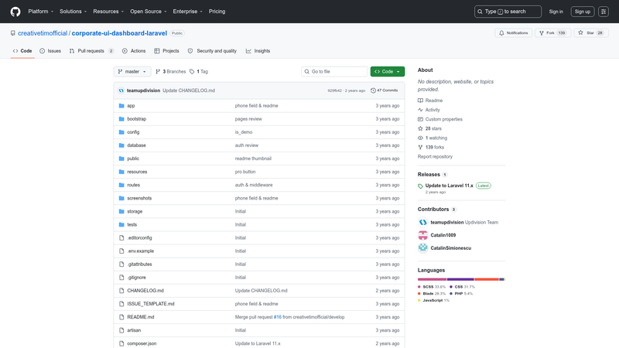
Task: Switch to Security and quality tab
Action: pos(212,51)
